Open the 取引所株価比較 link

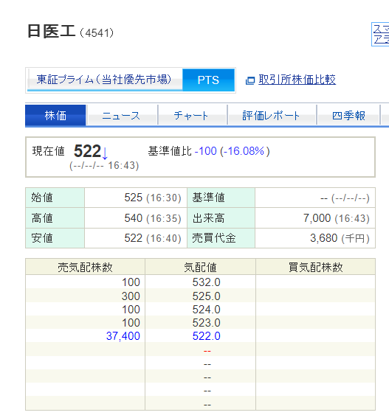(x=297, y=80)
